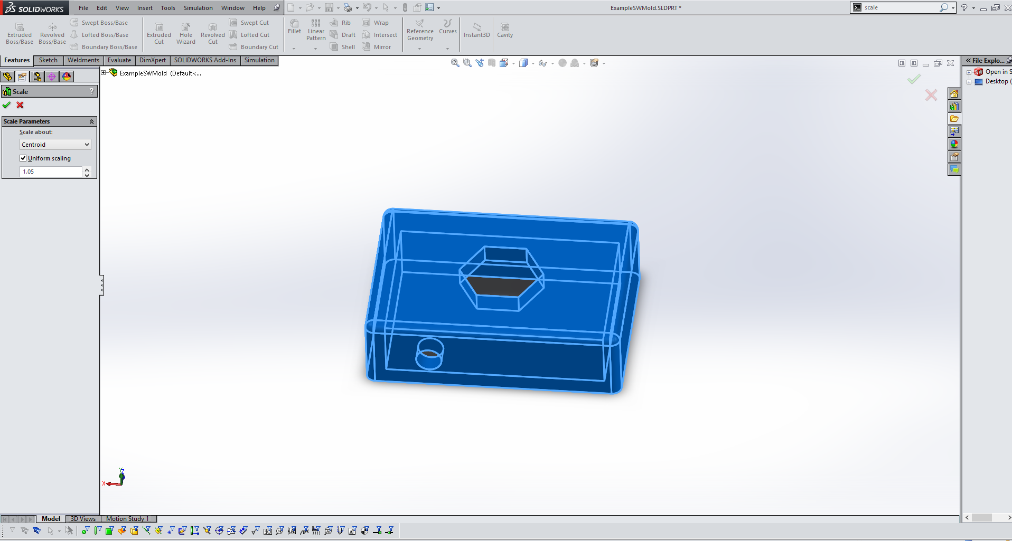Click Boundary Boss/Base command

[x=104, y=47]
